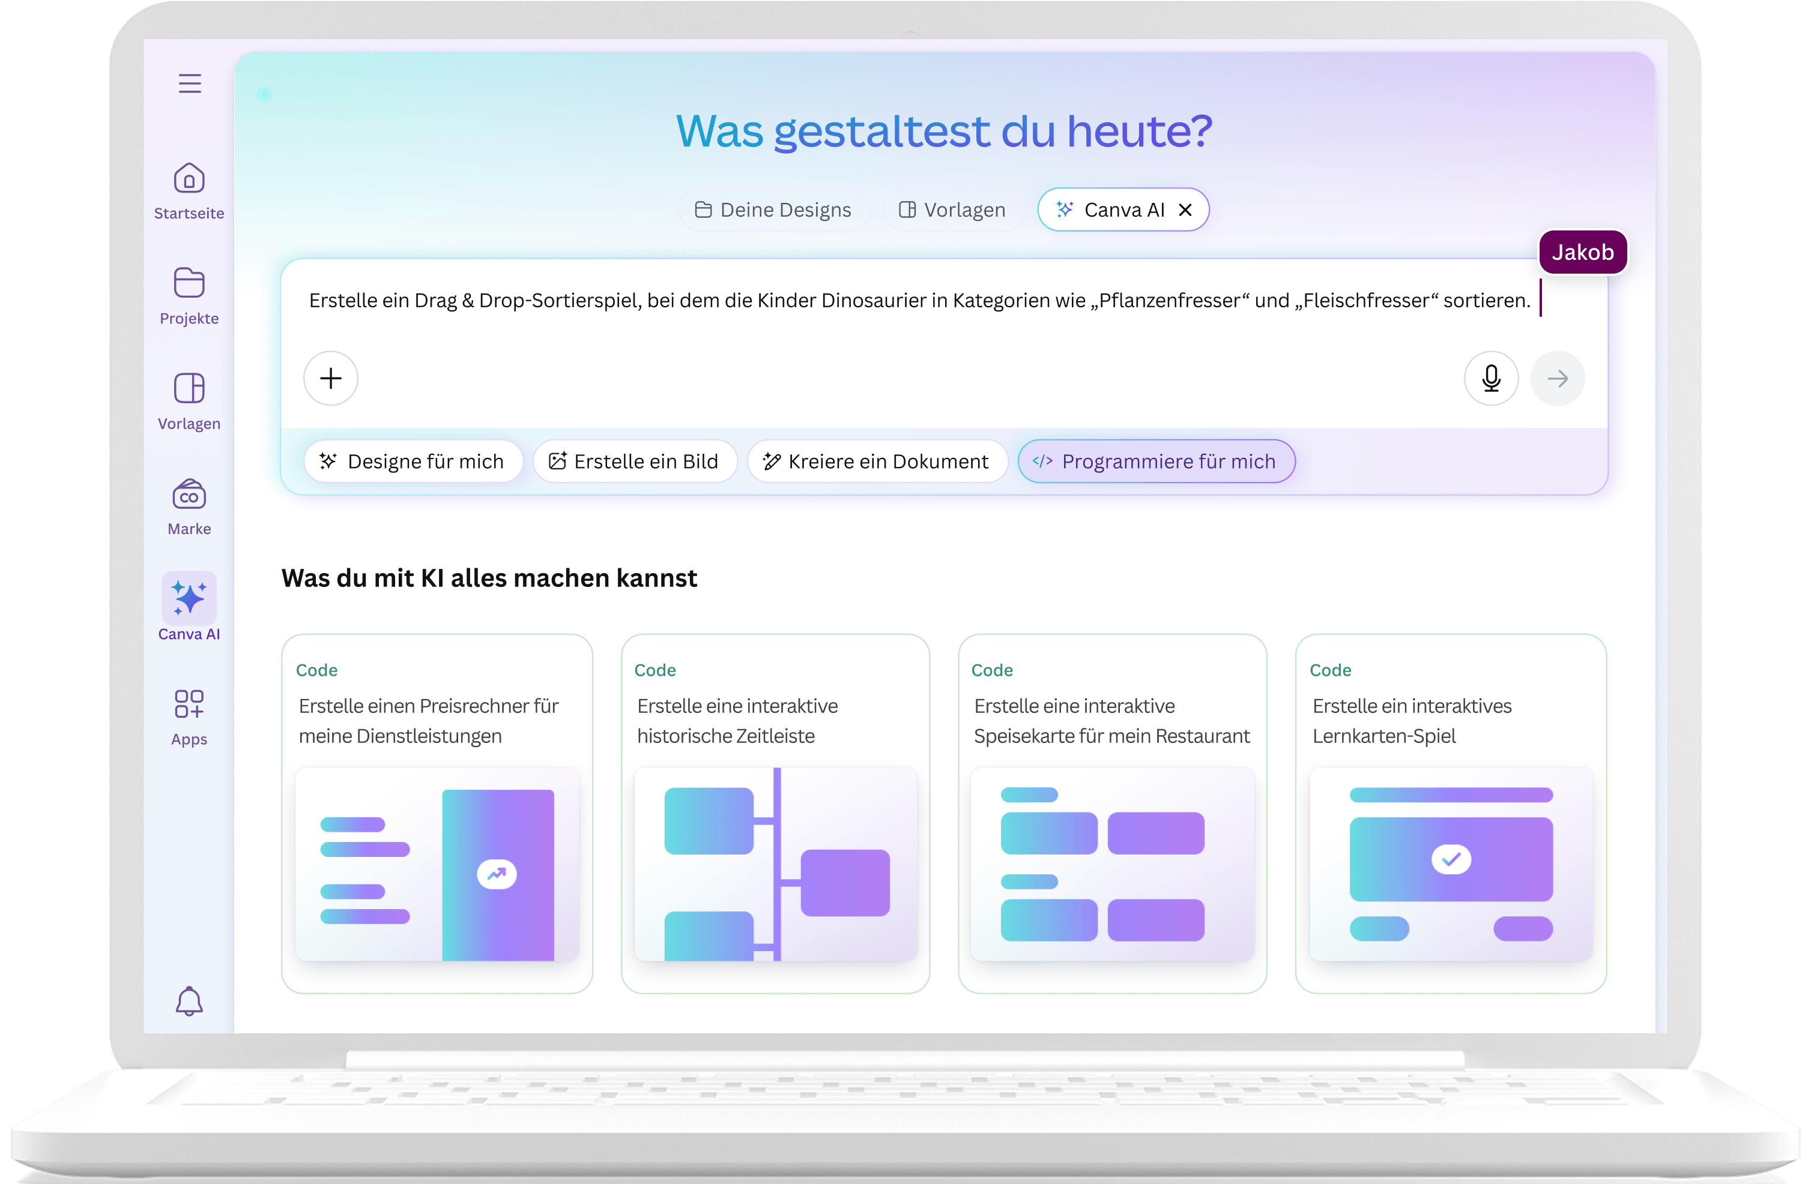Select Kreiere ein Dokument
1811x1184 pixels.
coord(877,461)
